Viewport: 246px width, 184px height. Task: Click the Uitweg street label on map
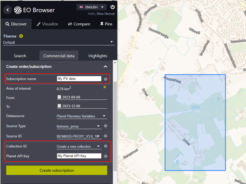[x=195, y=31]
